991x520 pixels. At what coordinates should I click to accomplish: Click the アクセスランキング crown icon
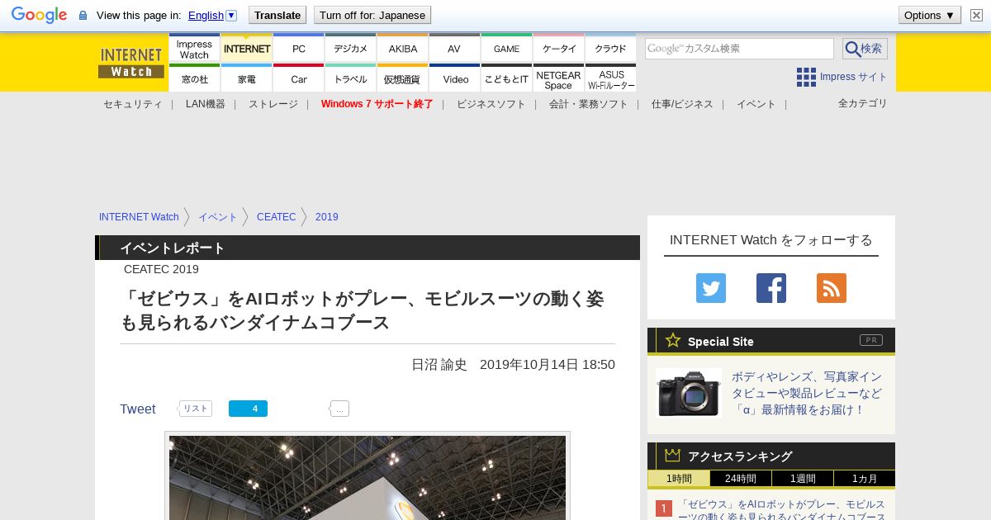pyautogui.click(x=673, y=455)
